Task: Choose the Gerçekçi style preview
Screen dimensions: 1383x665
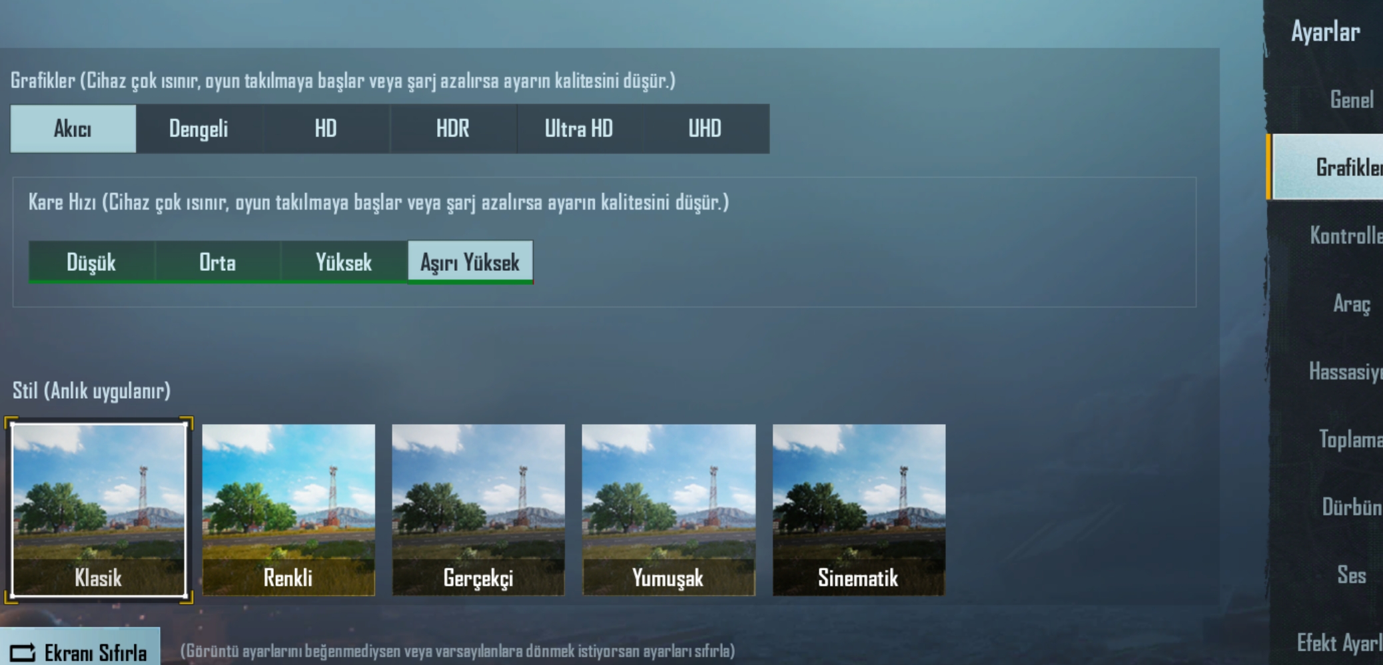Action: coord(478,510)
